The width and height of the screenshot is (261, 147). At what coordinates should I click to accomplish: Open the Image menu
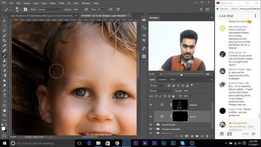click(27, 3)
